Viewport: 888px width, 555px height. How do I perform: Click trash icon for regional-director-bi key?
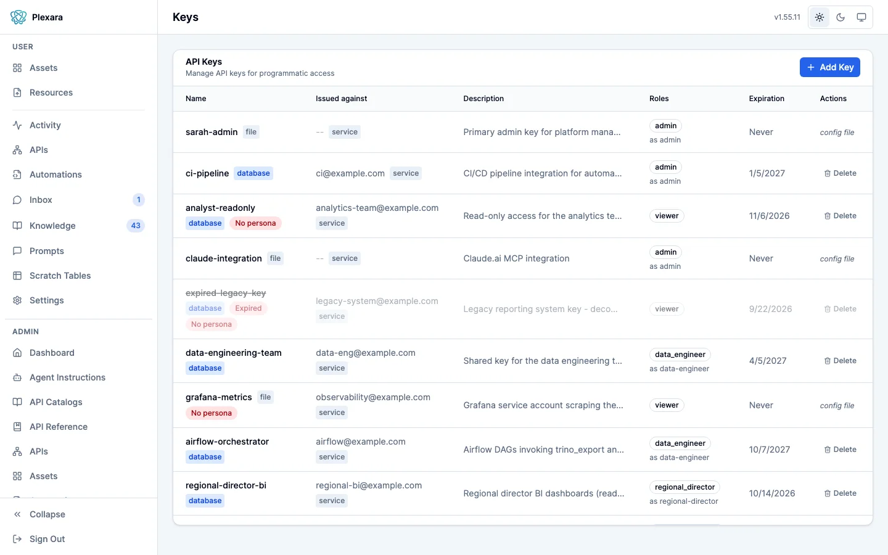tap(828, 493)
